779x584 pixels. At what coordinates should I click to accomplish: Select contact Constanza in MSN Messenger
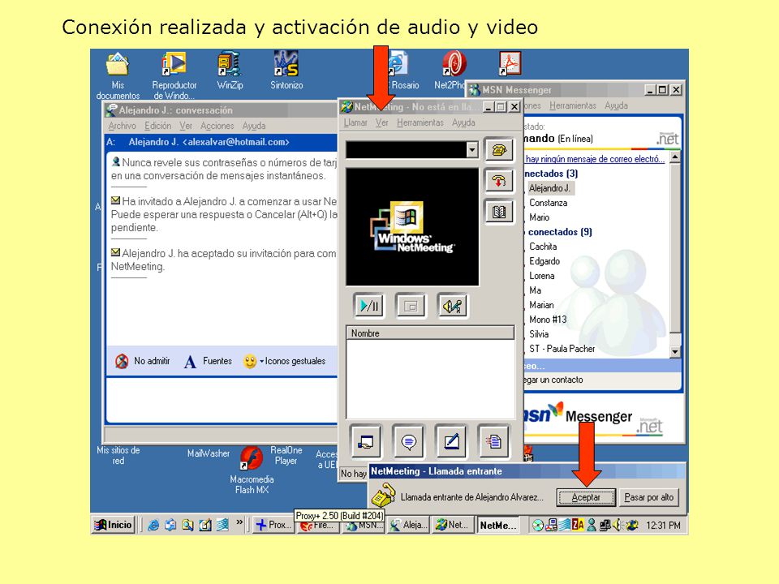(x=548, y=203)
